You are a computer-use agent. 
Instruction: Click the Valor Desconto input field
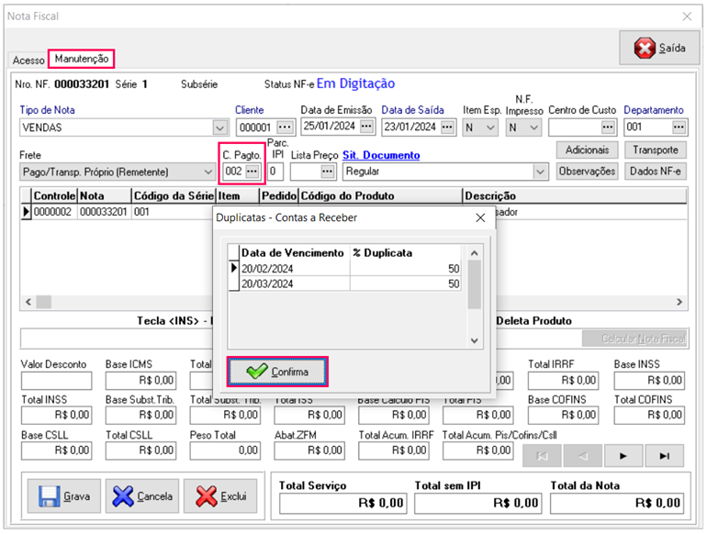56,381
